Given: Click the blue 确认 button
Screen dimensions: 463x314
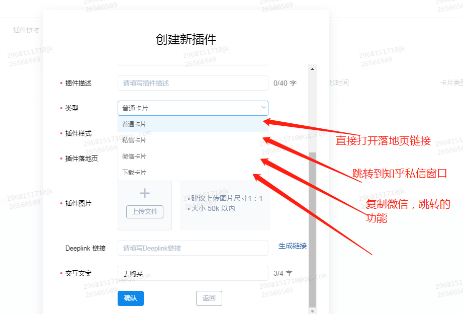Looking at the screenshot, I should pyautogui.click(x=131, y=298).
